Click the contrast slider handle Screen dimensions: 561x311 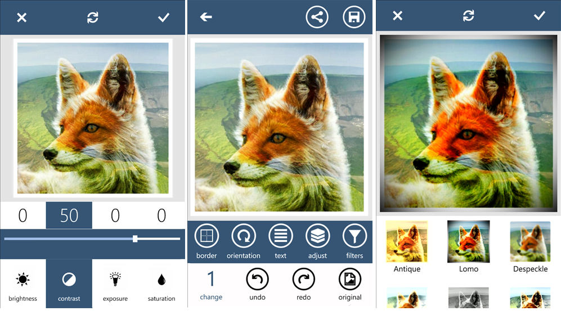(x=135, y=239)
